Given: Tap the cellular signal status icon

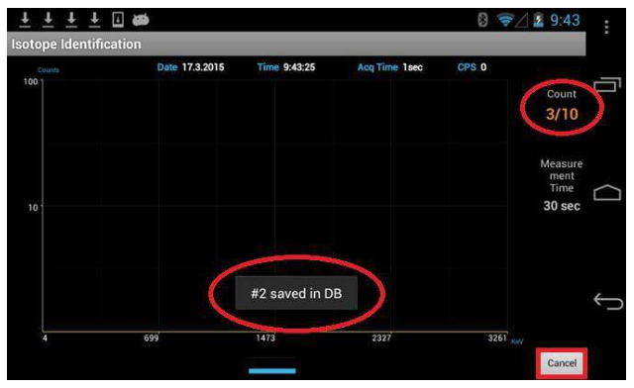Looking at the screenshot, I should [x=522, y=20].
